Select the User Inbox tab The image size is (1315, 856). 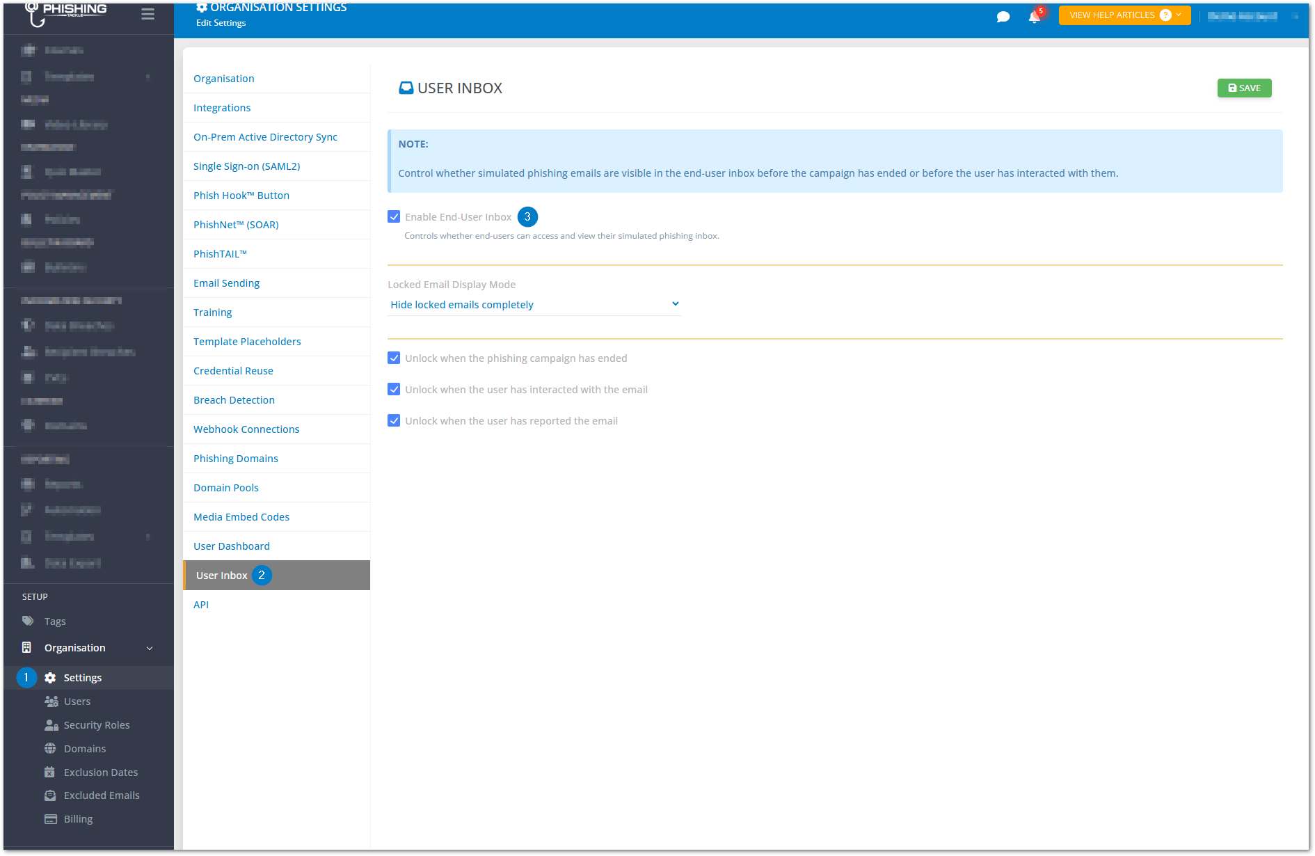[276, 575]
